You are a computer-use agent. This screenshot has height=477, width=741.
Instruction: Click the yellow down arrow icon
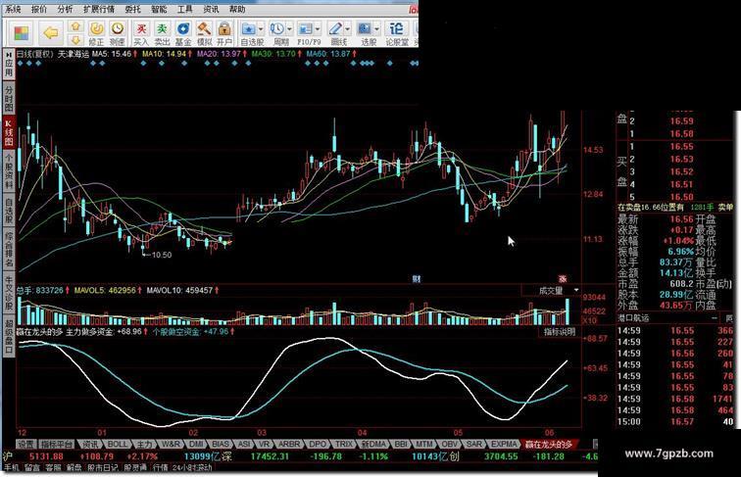pyautogui.click(x=75, y=40)
